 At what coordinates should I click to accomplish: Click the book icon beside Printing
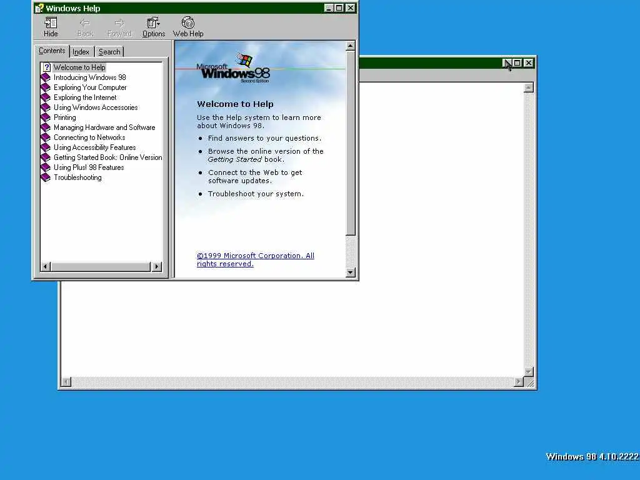(46, 117)
